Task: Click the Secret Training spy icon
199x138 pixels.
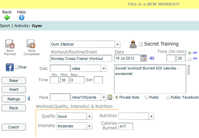Action: pyautogui.click(x=133, y=44)
